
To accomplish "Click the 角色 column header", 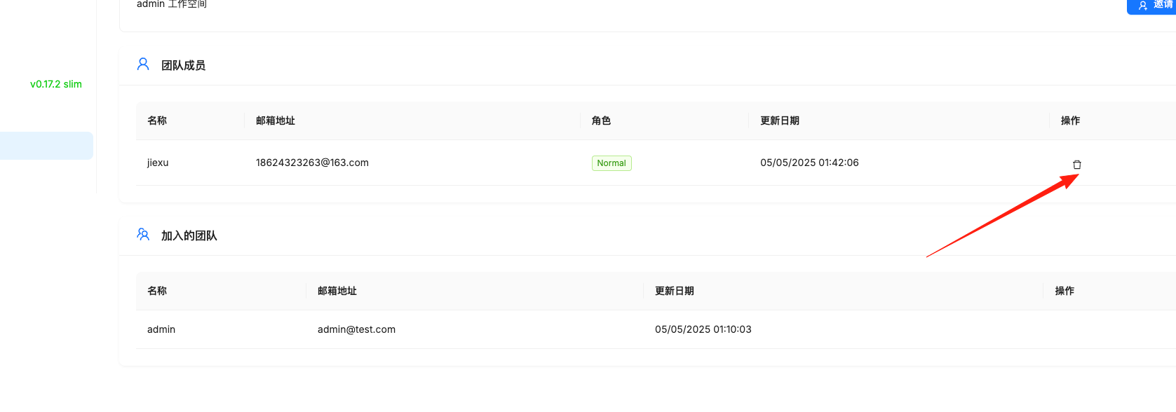I will point(601,121).
